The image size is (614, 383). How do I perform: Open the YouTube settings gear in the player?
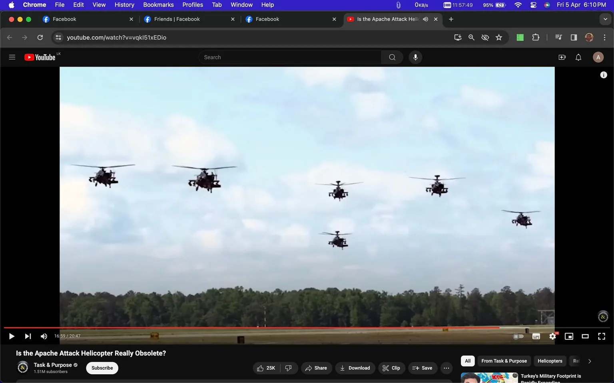[x=552, y=336]
